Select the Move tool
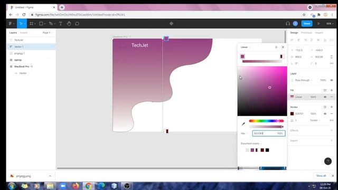Viewport: 338px width, 190px height. click(x=21, y=23)
